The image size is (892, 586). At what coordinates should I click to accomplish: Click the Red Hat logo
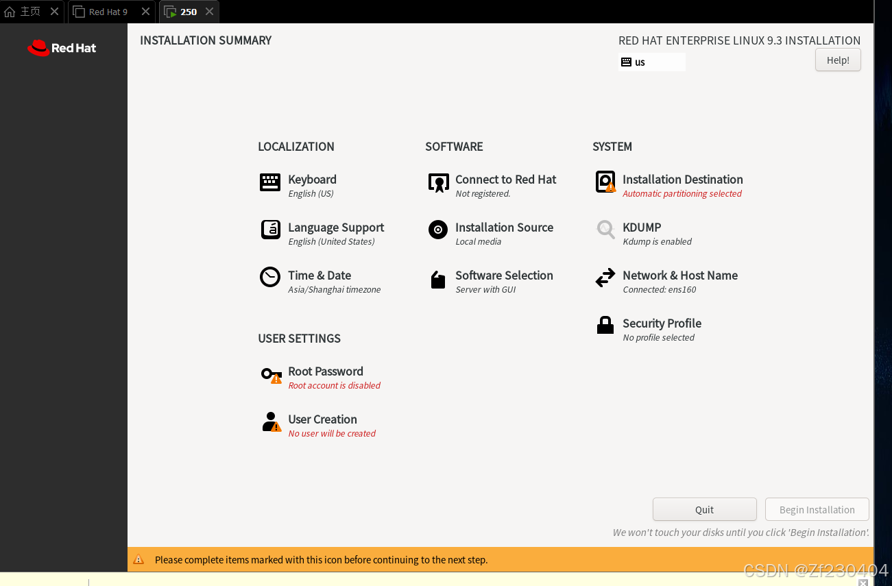(x=62, y=48)
